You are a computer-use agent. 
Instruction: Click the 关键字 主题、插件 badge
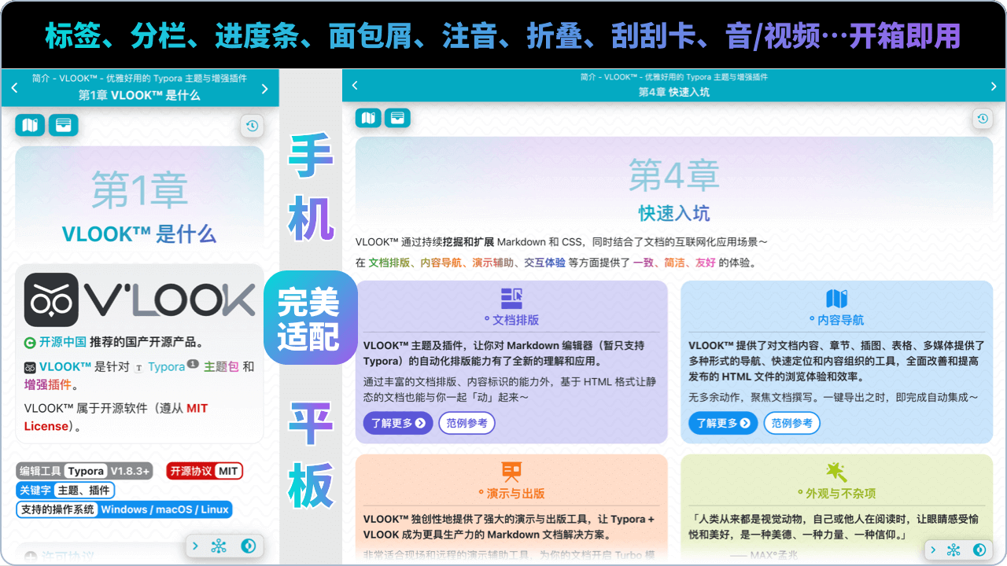pos(65,490)
